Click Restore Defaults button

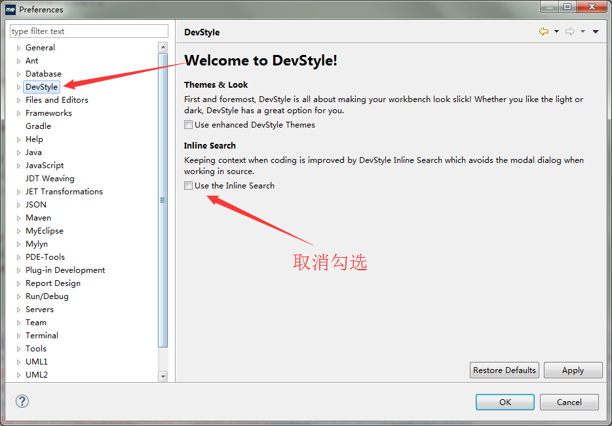[505, 370]
